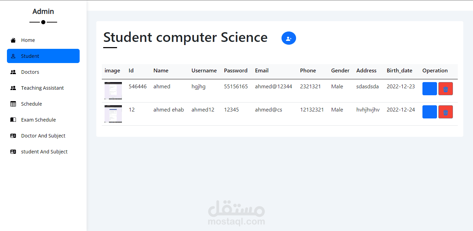Click the Doctor And Subject card icon
The width and height of the screenshot is (473, 231).
pos(13,136)
